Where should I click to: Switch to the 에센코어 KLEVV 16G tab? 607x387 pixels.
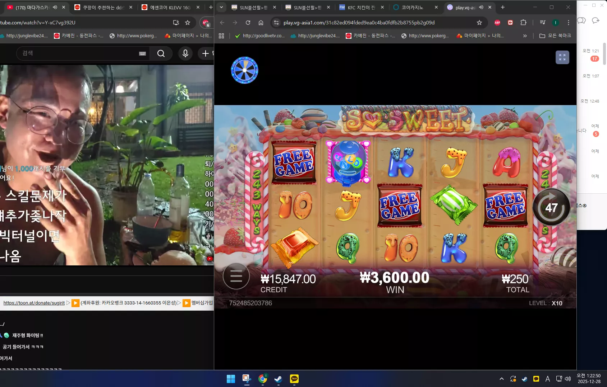coord(170,7)
